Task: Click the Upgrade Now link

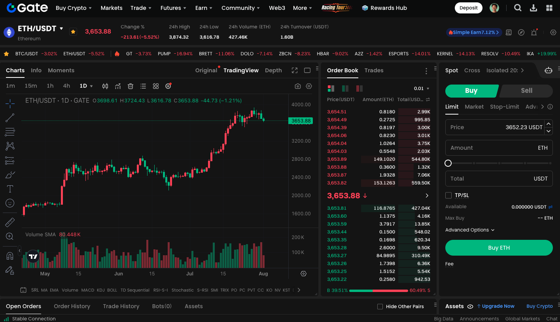Action: click(x=496, y=306)
